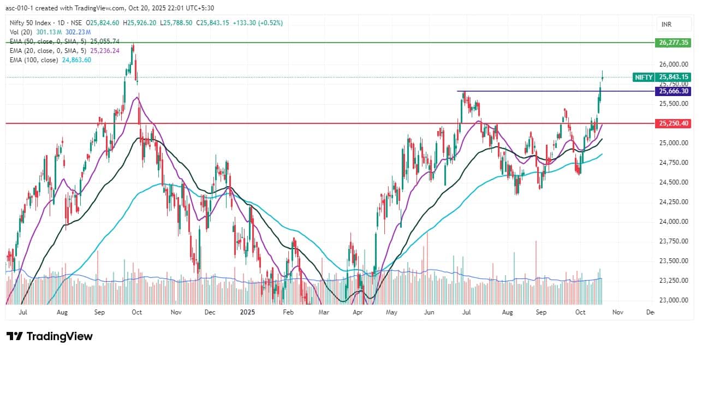The image size is (702, 410).
Task: Click the TradingView logo icon
Action: 14,336
